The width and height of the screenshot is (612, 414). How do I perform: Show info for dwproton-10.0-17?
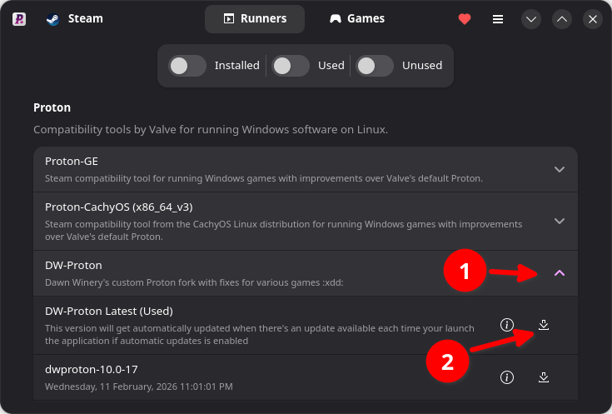coord(506,377)
